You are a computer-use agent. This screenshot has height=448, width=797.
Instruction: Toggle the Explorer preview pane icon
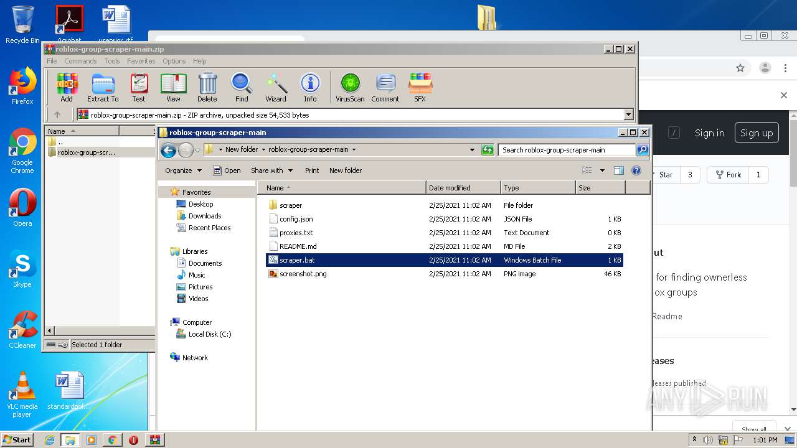click(x=618, y=170)
